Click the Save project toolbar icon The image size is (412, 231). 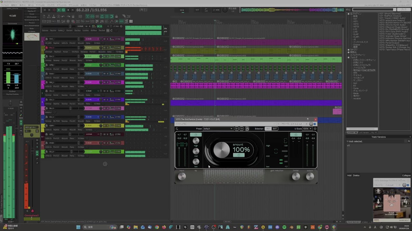point(54,16)
